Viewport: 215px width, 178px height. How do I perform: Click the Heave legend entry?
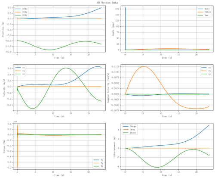[129, 133]
